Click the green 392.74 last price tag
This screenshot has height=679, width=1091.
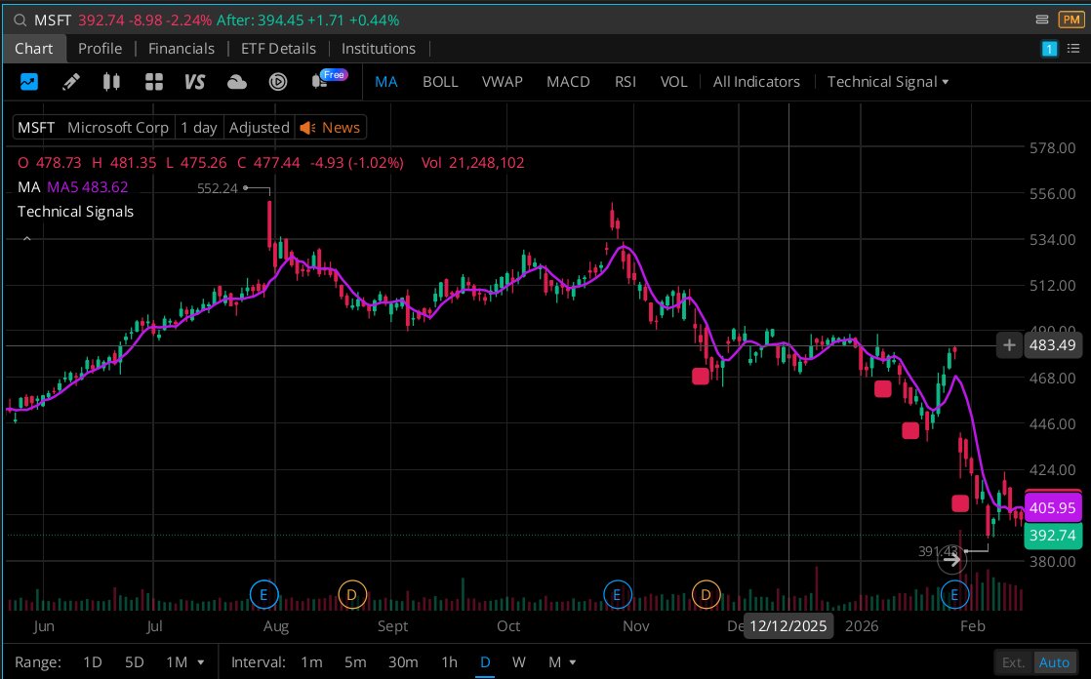pyautogui.click(x=1053, y=536)
